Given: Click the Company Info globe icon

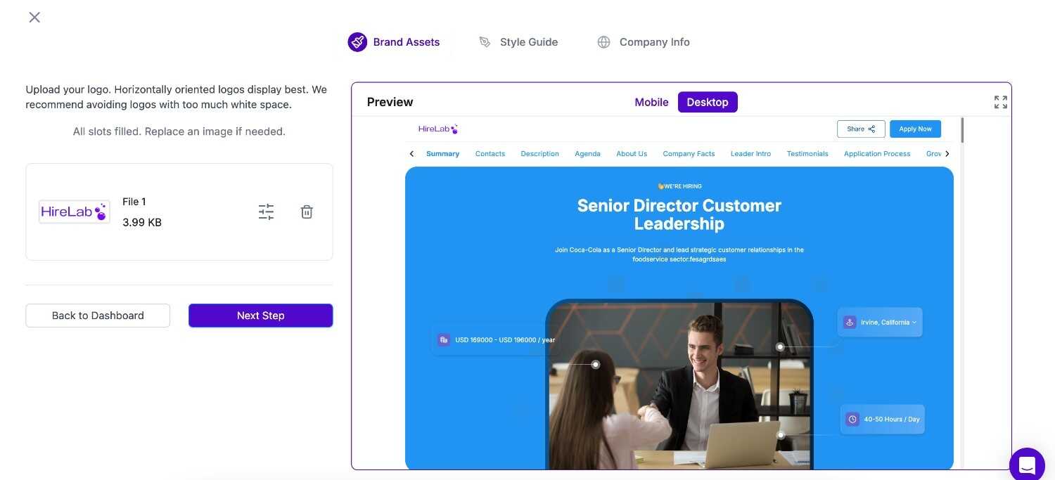Looking at the screenshot, I should point(603,42).
